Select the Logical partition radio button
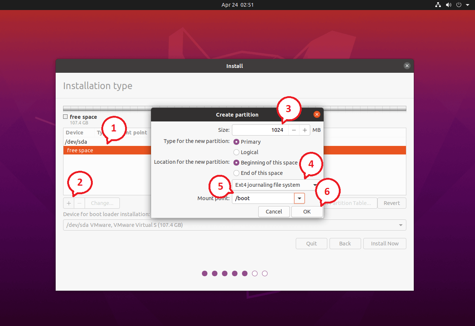This screenshot has width=475, height=326. point(236,152)
